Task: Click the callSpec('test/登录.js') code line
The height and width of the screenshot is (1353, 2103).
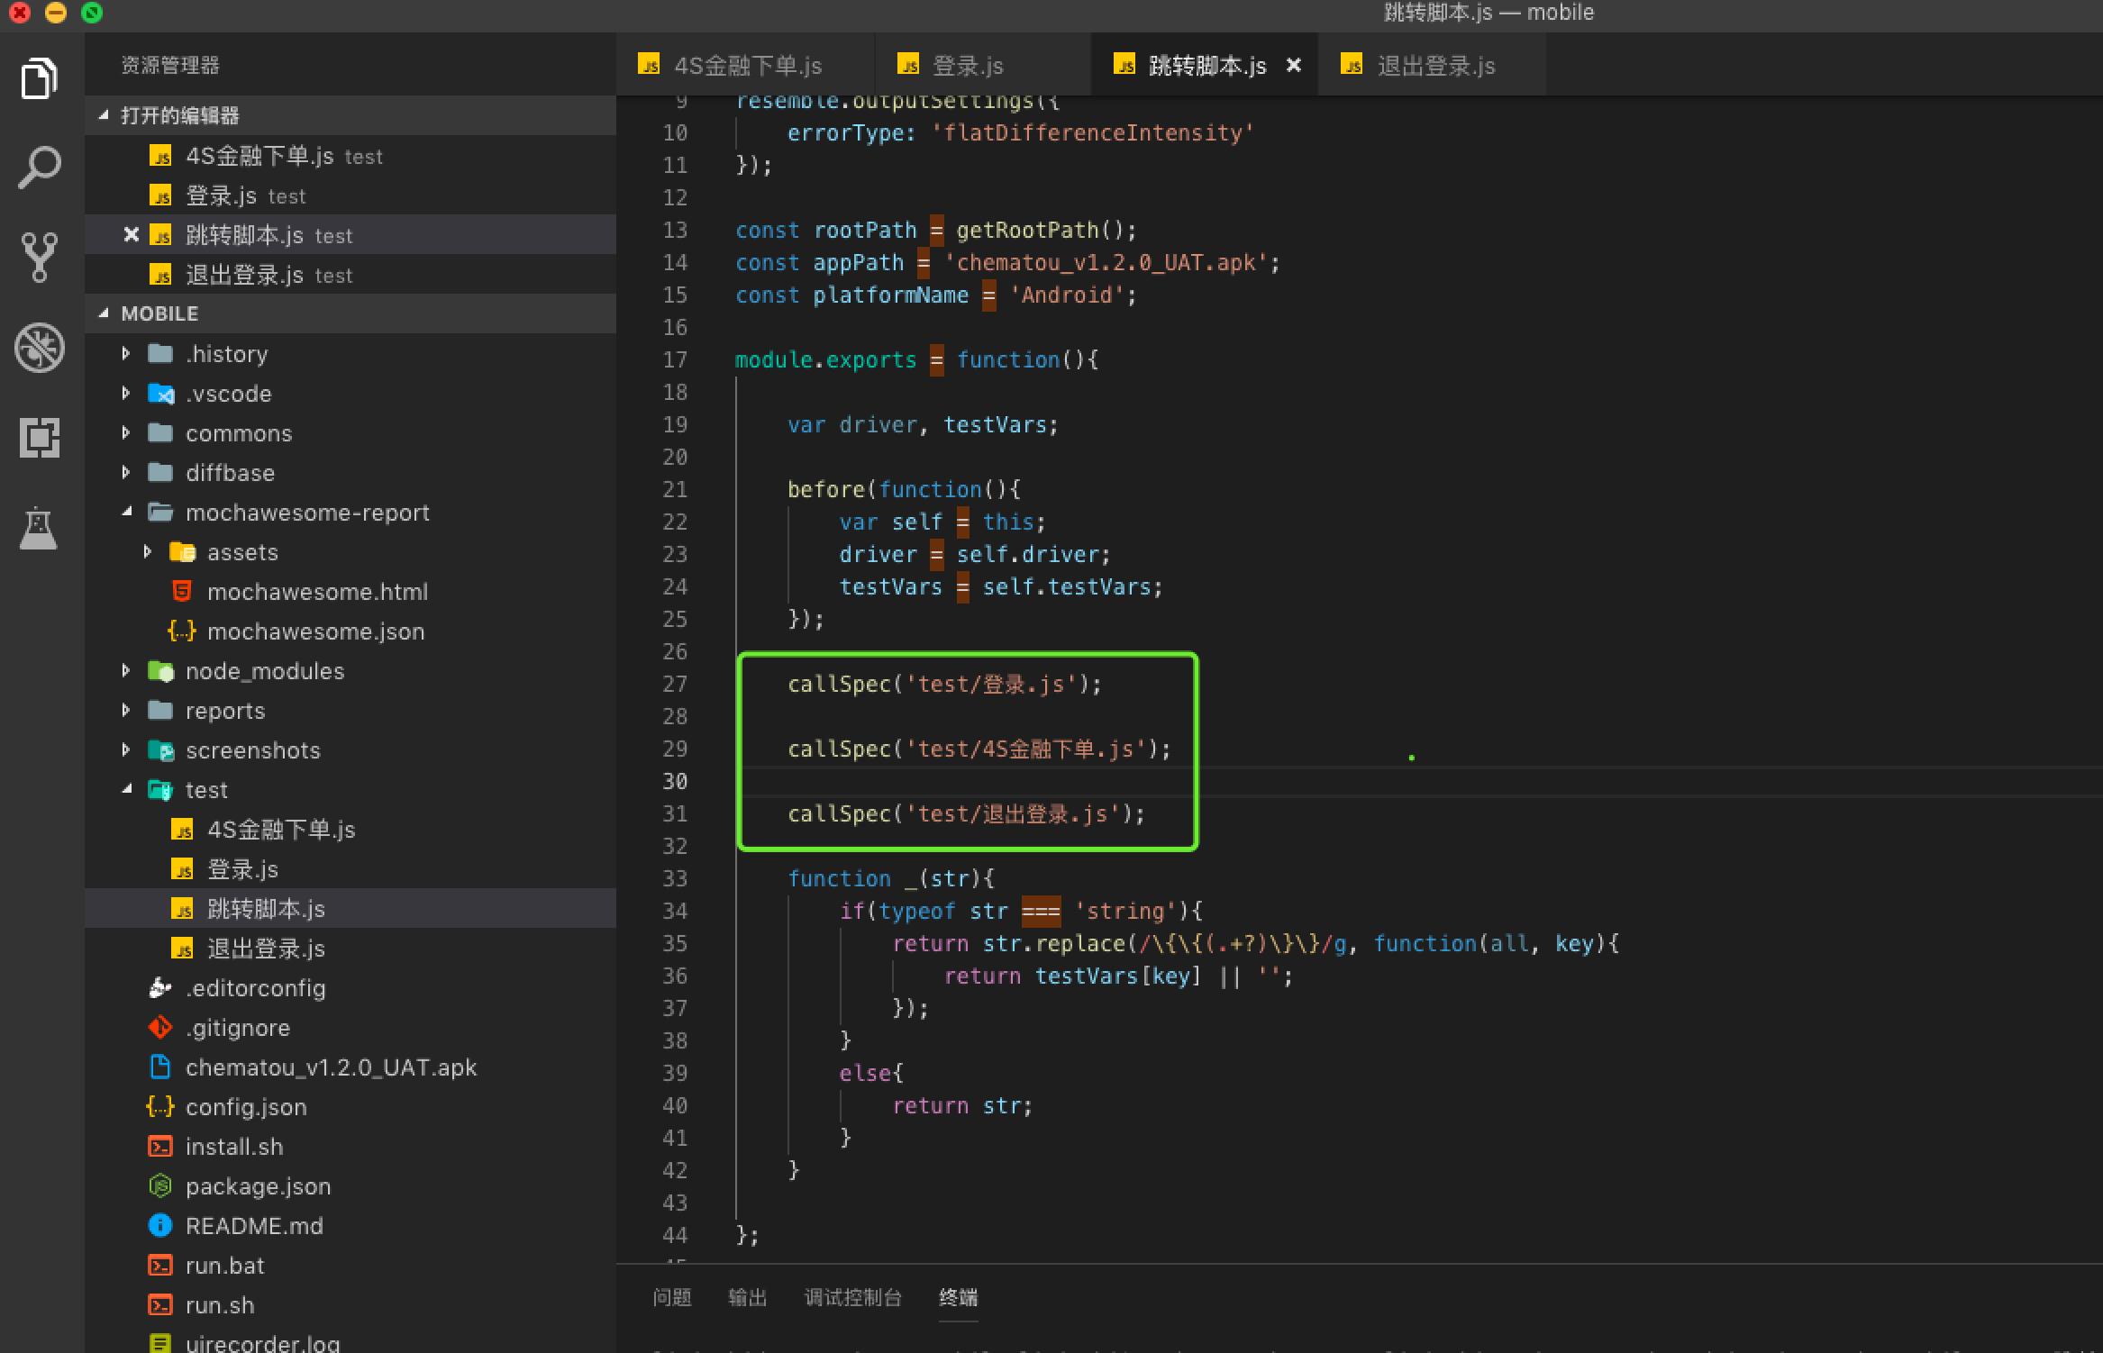Action: click(944, 685)
